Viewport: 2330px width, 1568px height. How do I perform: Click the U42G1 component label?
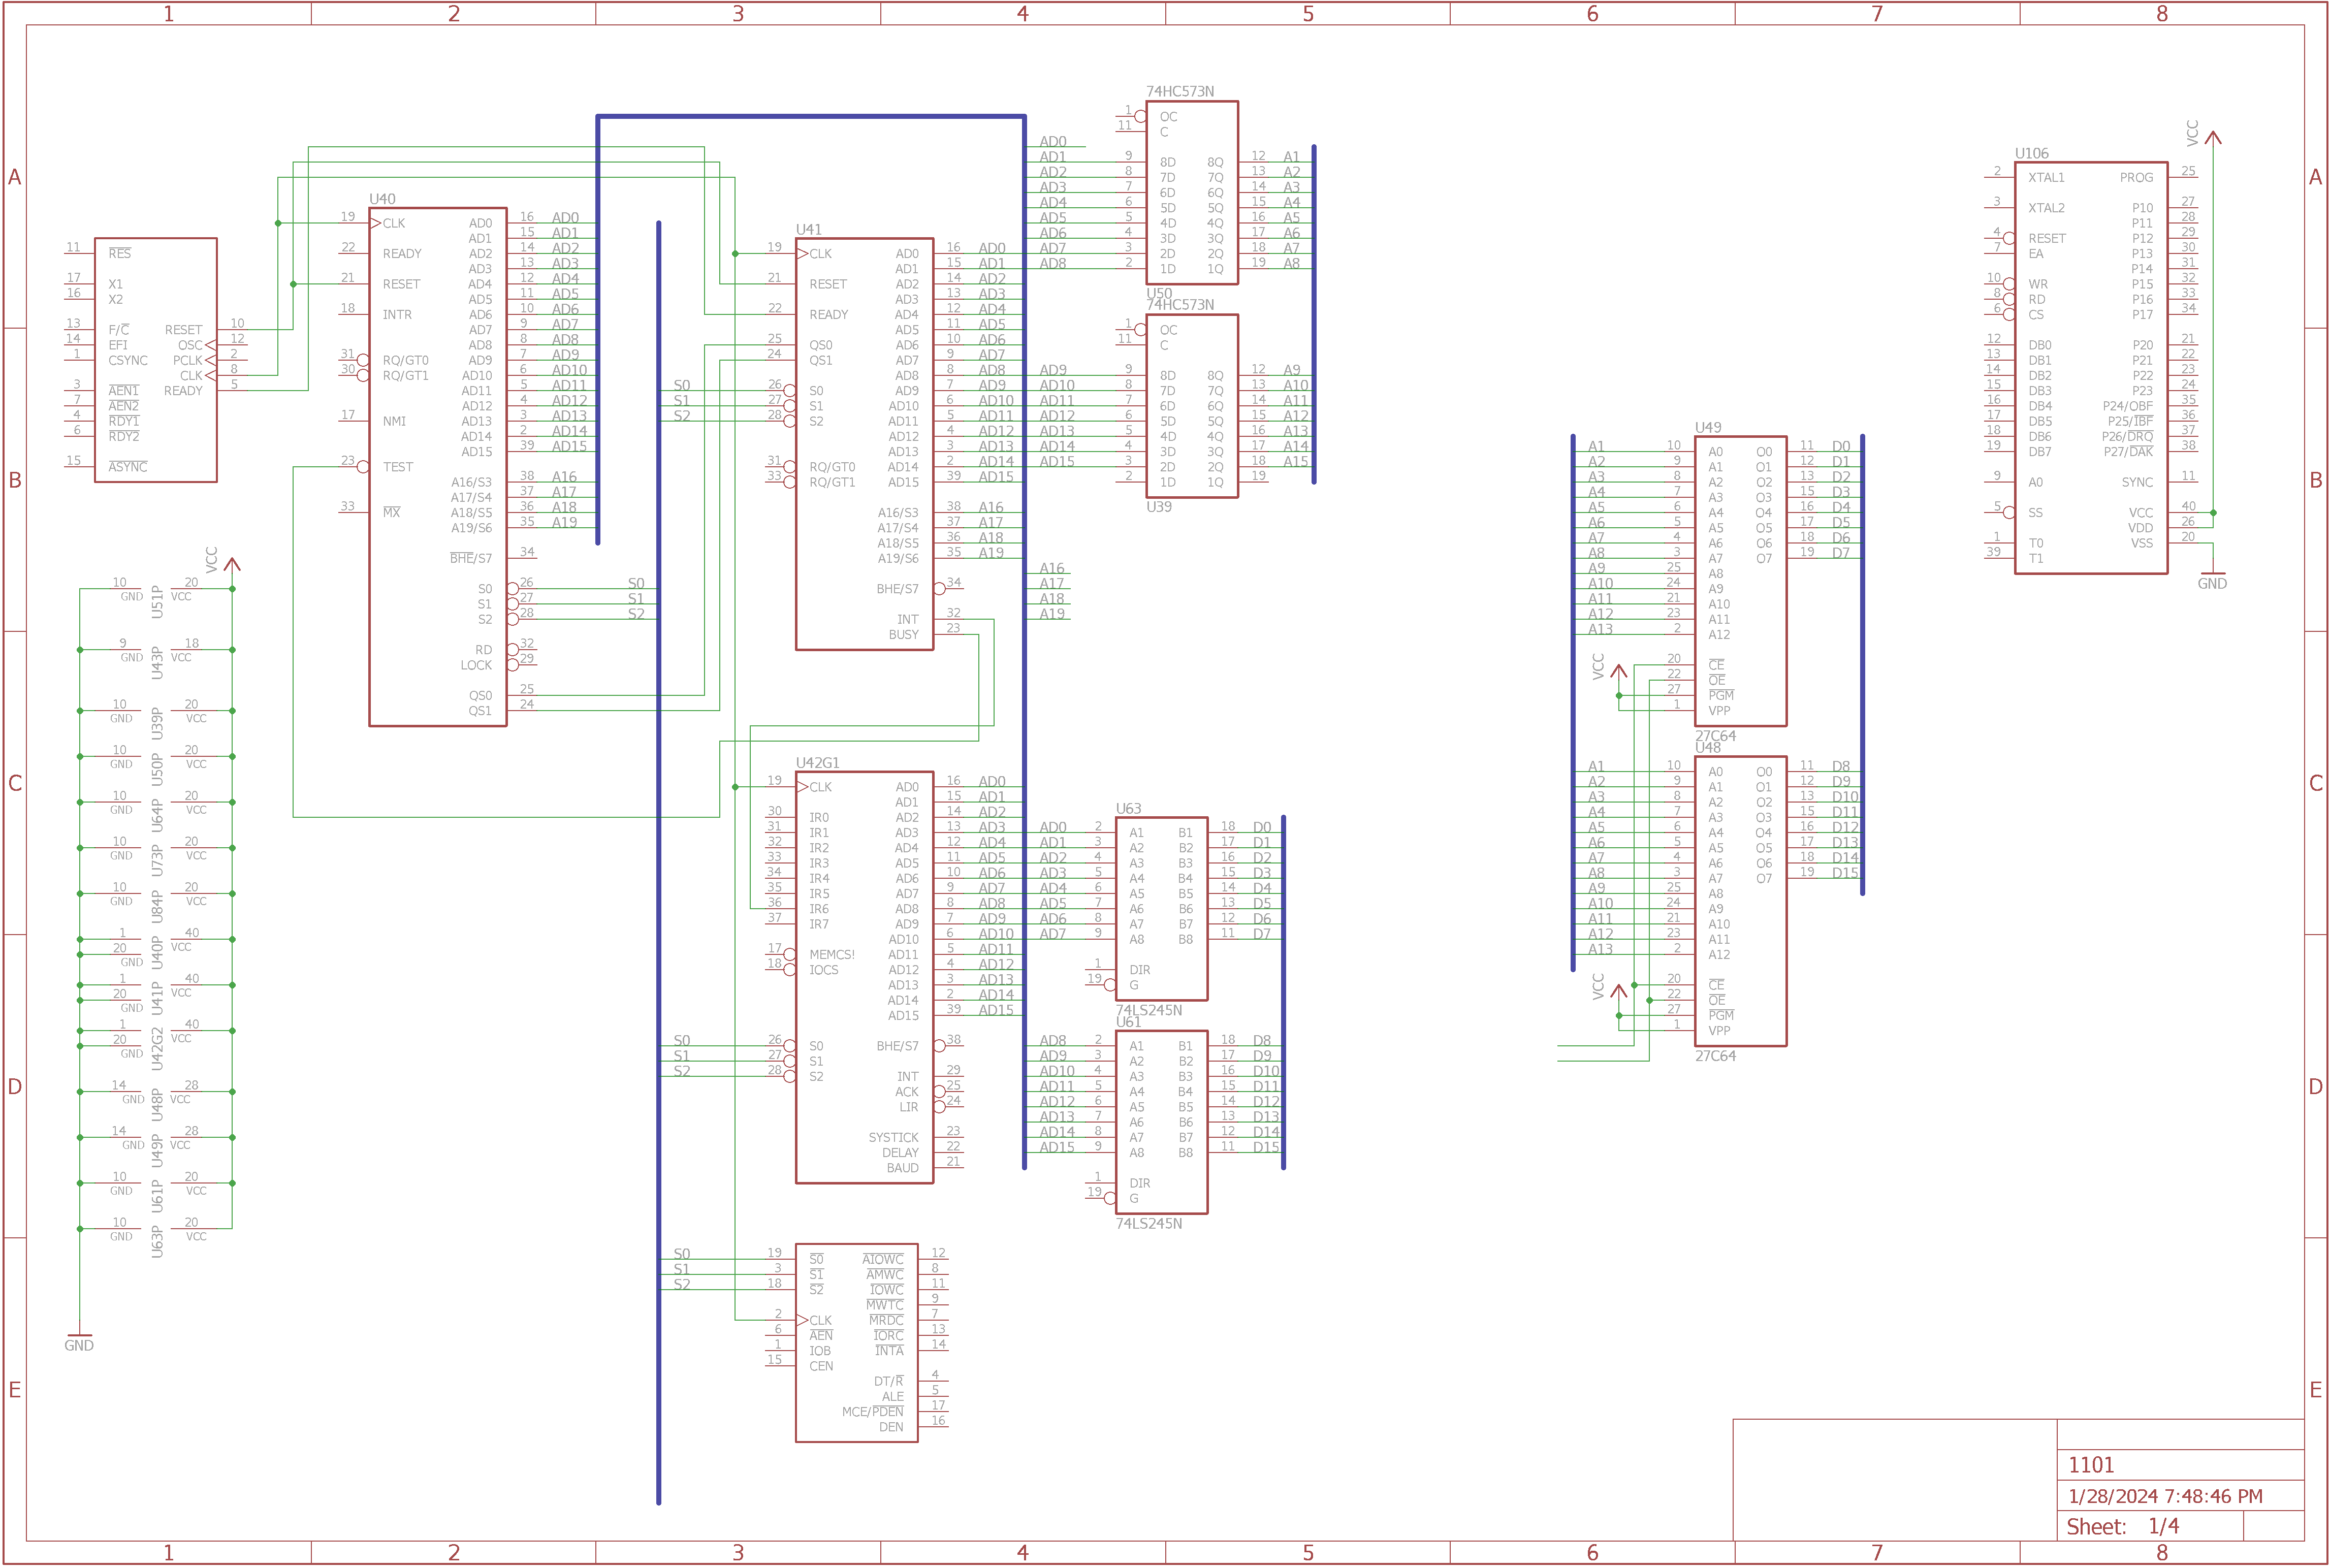[817, 763]
